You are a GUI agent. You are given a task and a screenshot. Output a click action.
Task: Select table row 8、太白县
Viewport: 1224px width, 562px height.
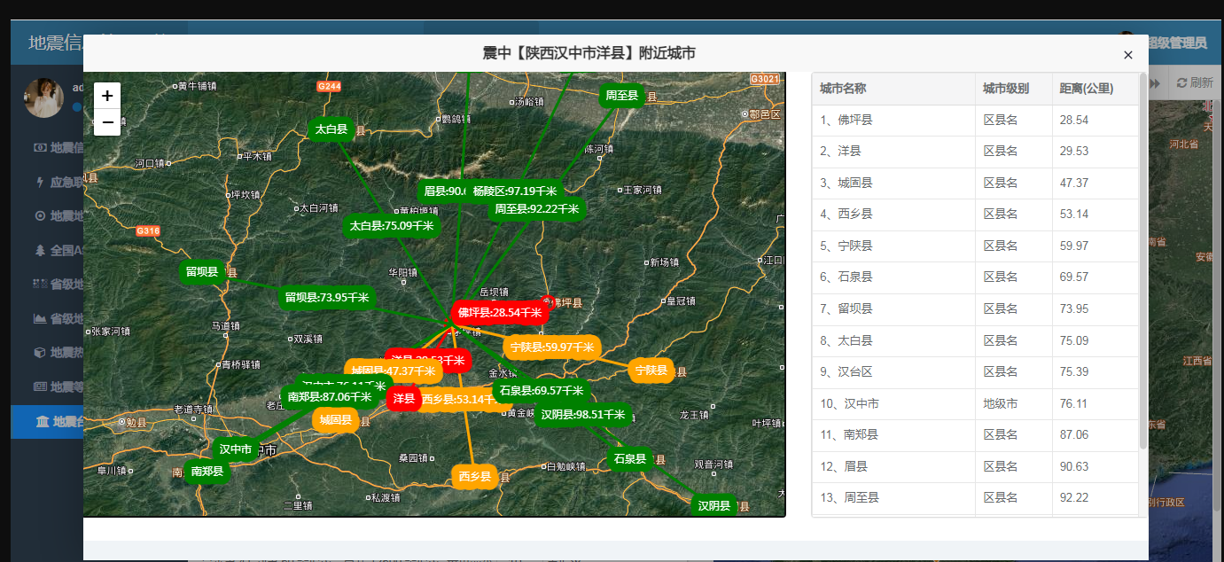pyautogui.click(x=975, y=340)
